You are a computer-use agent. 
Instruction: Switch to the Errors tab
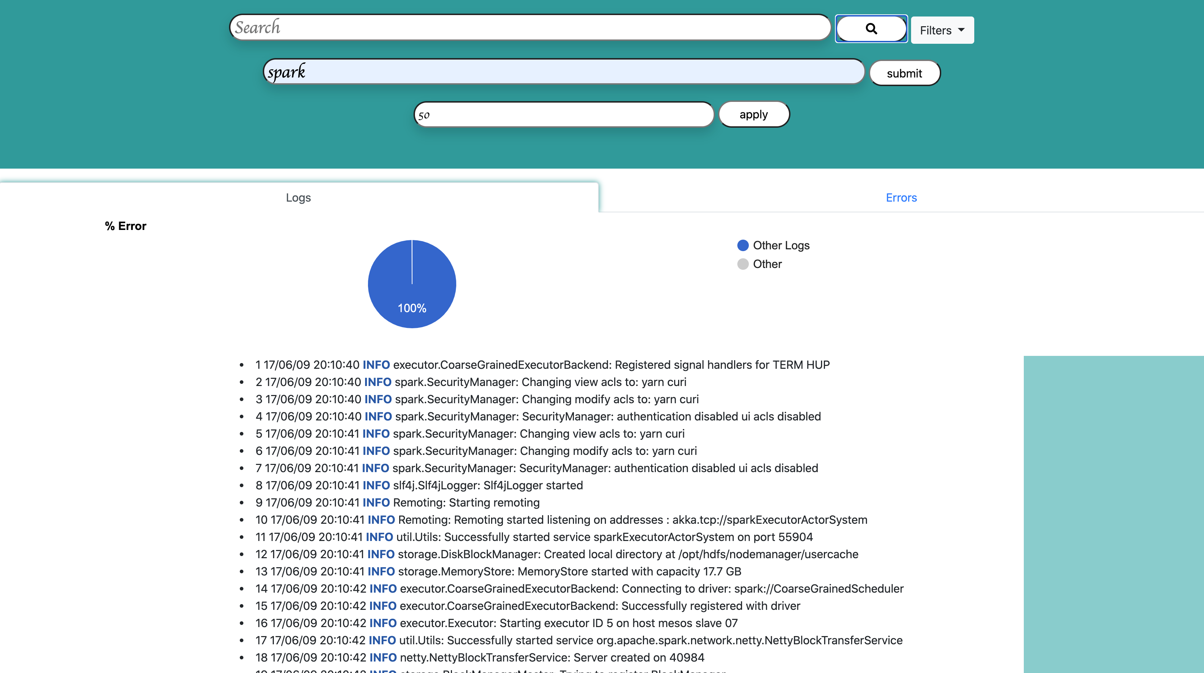pos(900,197)
